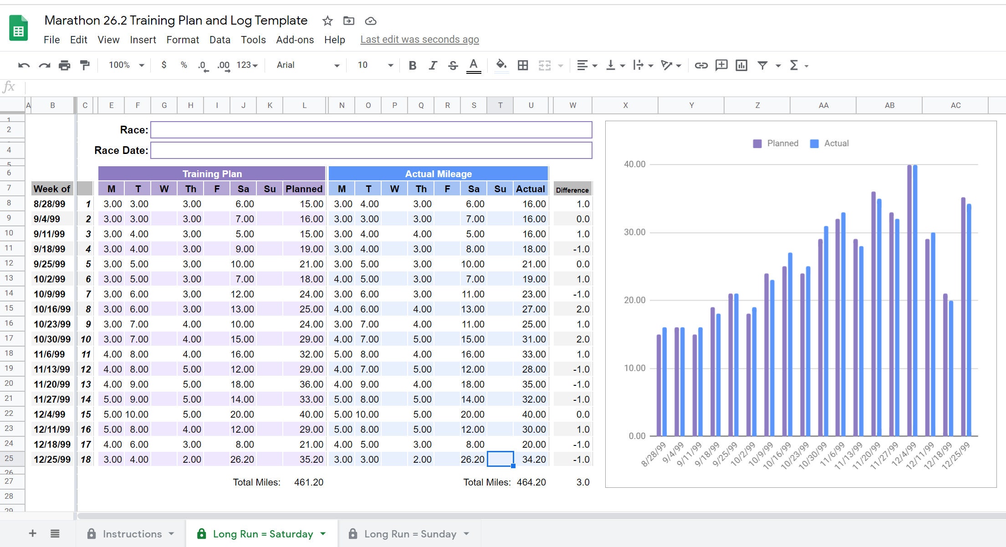Screen dimensions: 1006x547
Task: Open the Long Run = Saturday tab menu
Action: [323, 533]
